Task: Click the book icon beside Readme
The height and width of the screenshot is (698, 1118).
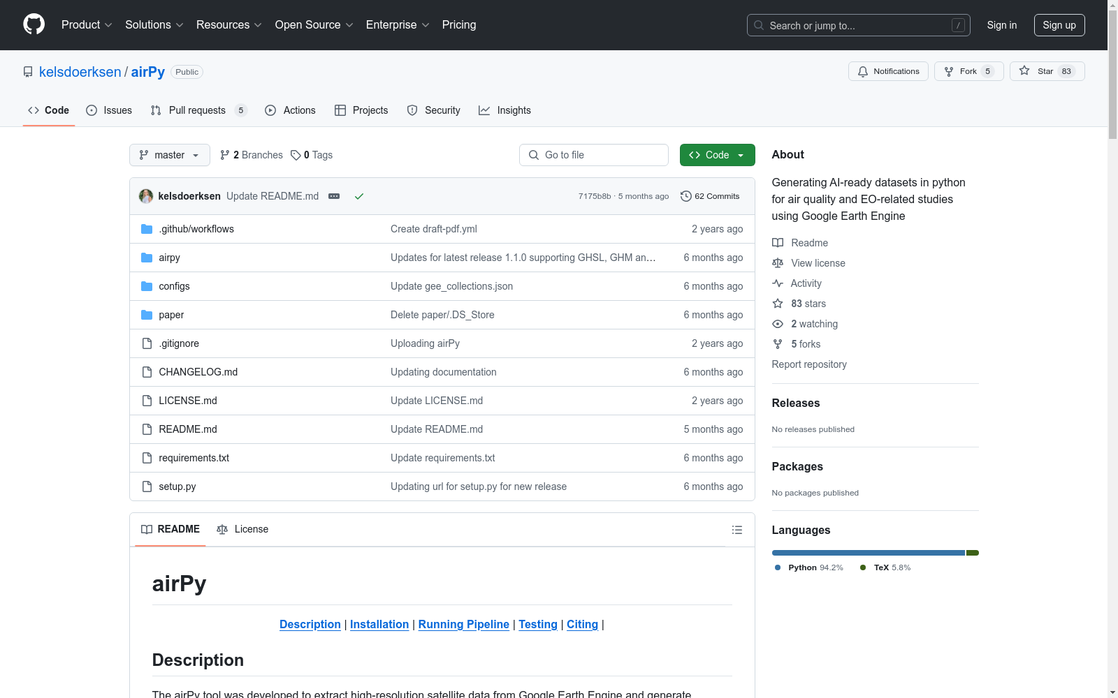Action: (778, 243)
